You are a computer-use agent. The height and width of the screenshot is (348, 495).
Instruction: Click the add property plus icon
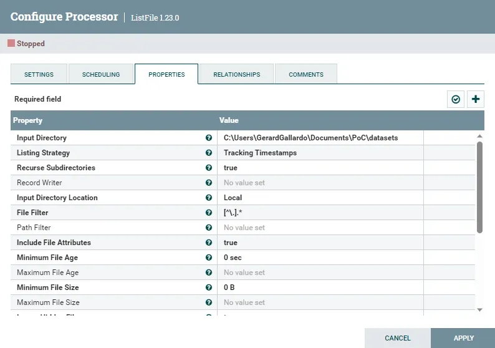[476, 99]
